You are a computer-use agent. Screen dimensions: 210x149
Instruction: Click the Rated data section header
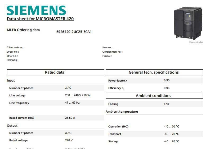point(55,72)
